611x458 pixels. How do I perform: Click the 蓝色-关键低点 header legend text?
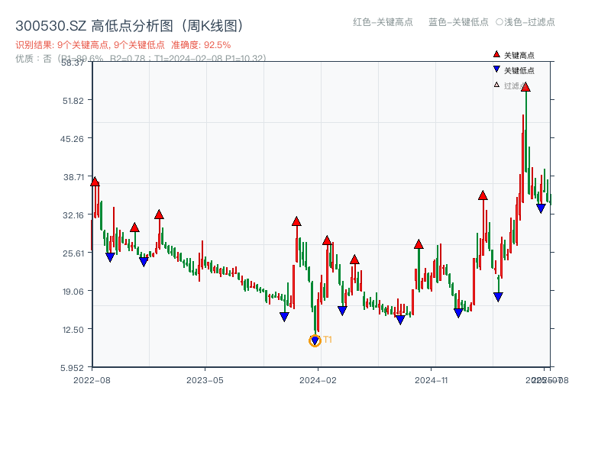pos(458,22)
